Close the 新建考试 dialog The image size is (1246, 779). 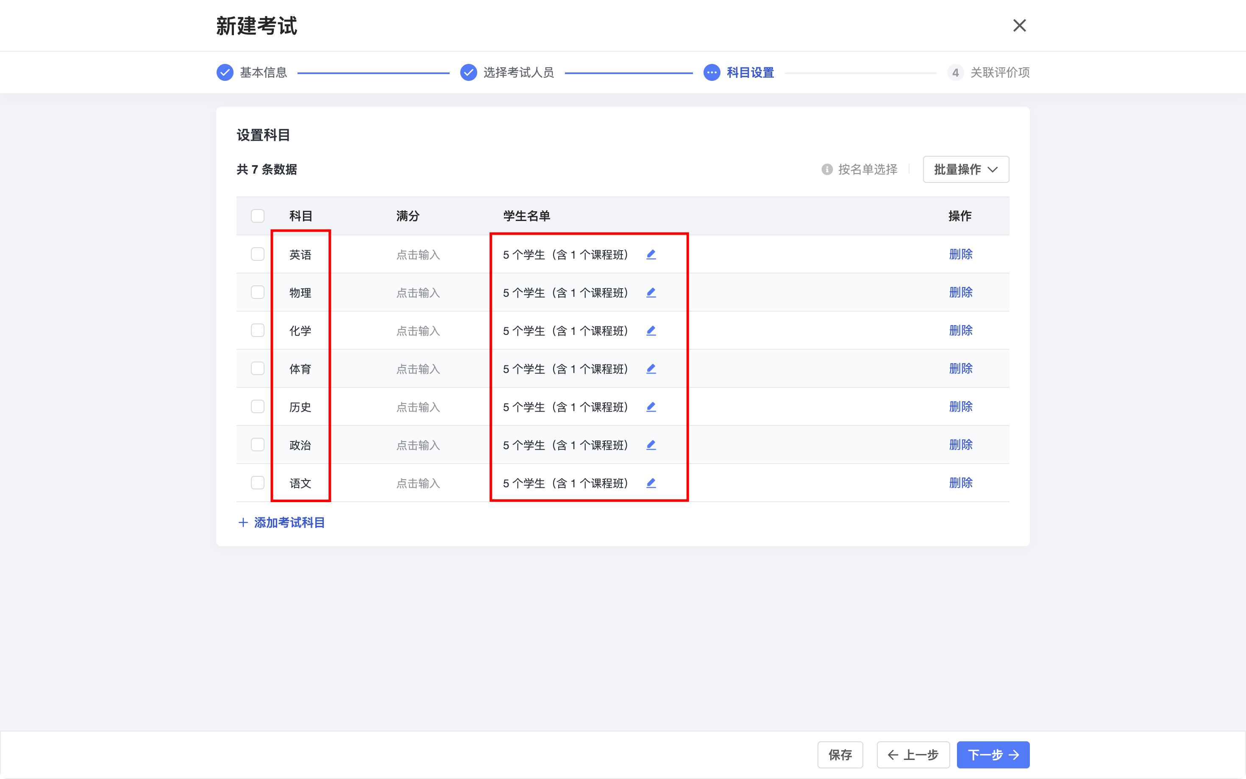(x=1019, y=25)
